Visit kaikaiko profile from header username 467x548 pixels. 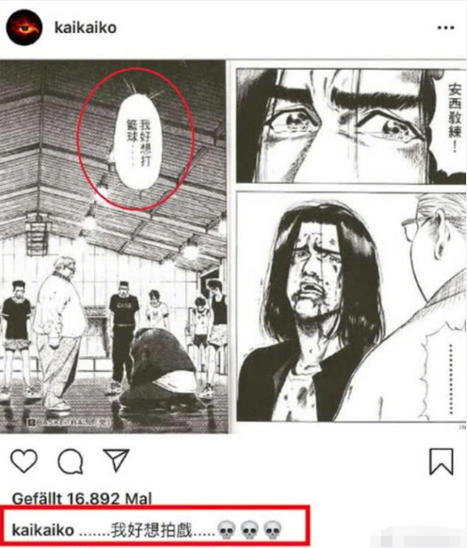tap(85, 27)
